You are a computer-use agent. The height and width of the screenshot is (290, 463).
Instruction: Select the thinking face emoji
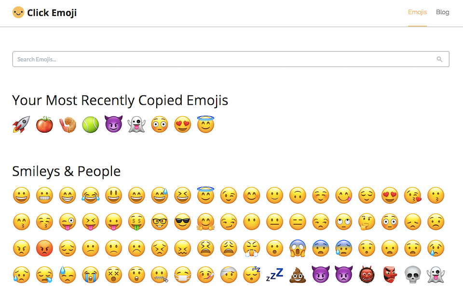[367, 222]
